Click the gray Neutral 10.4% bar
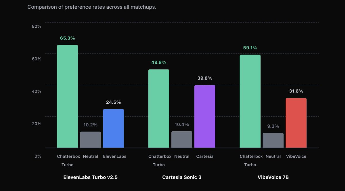 point(182,139)
